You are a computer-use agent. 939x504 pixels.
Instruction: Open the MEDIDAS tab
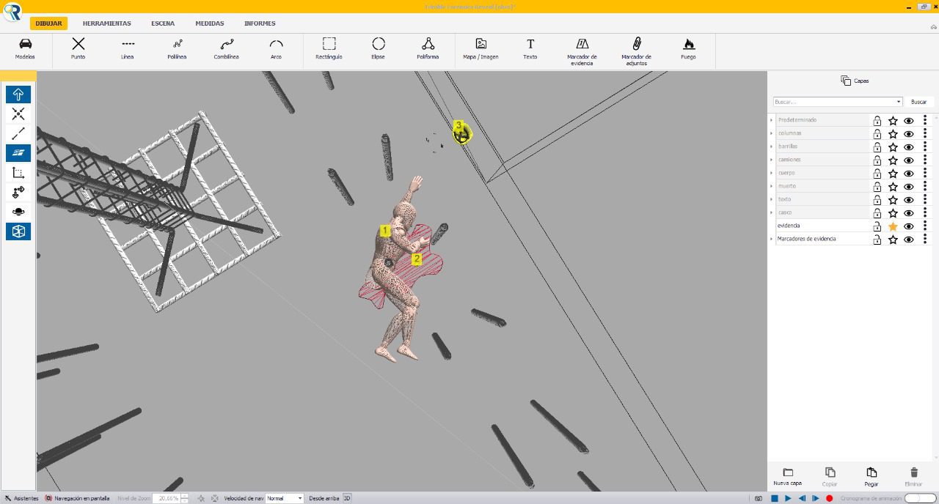click(x=209, y=23)
